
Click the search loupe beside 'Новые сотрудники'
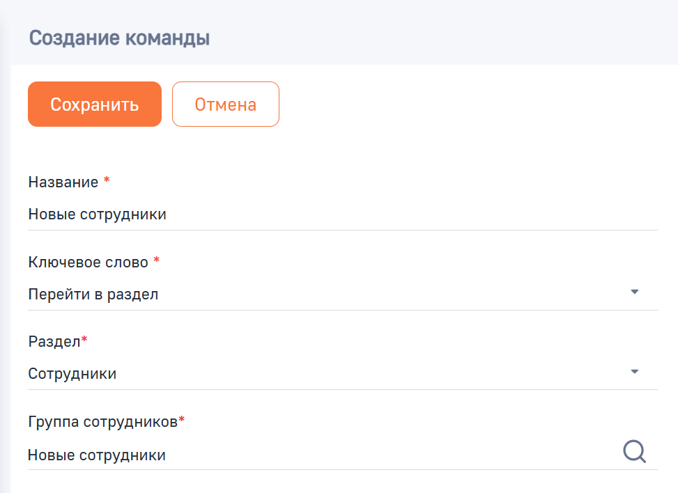tap(633, 451)
